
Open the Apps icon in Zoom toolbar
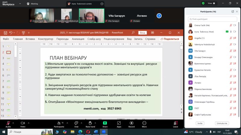click(119, 123)
